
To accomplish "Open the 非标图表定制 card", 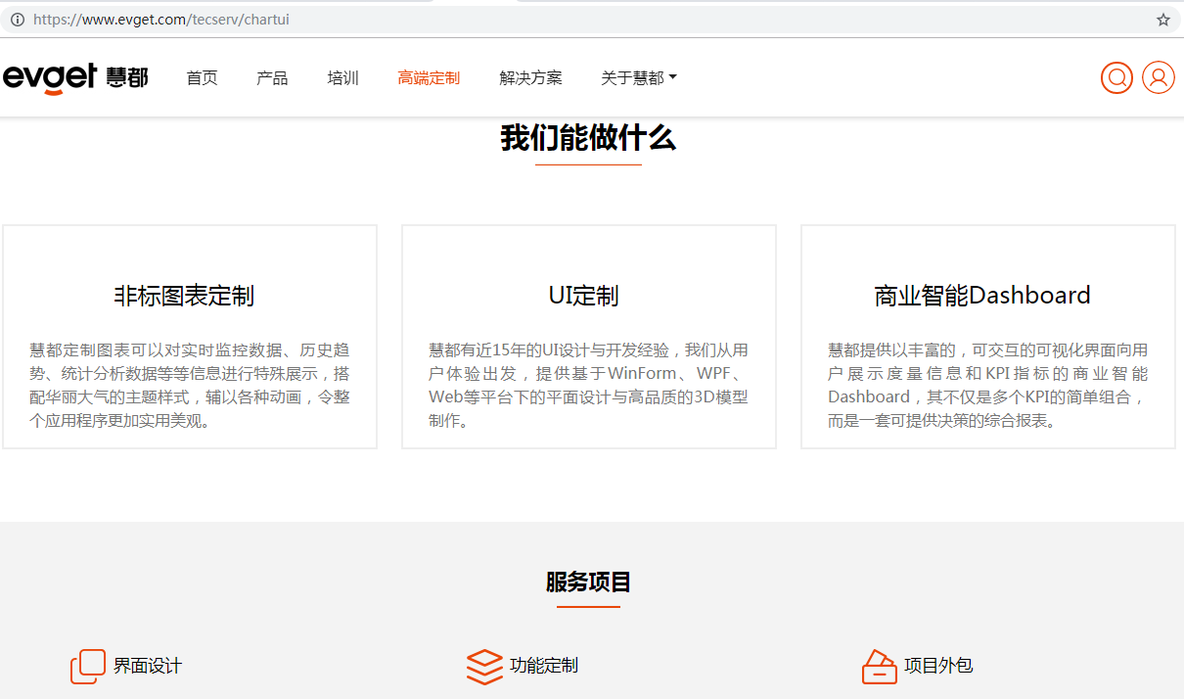I will click(x=189, y=297).
